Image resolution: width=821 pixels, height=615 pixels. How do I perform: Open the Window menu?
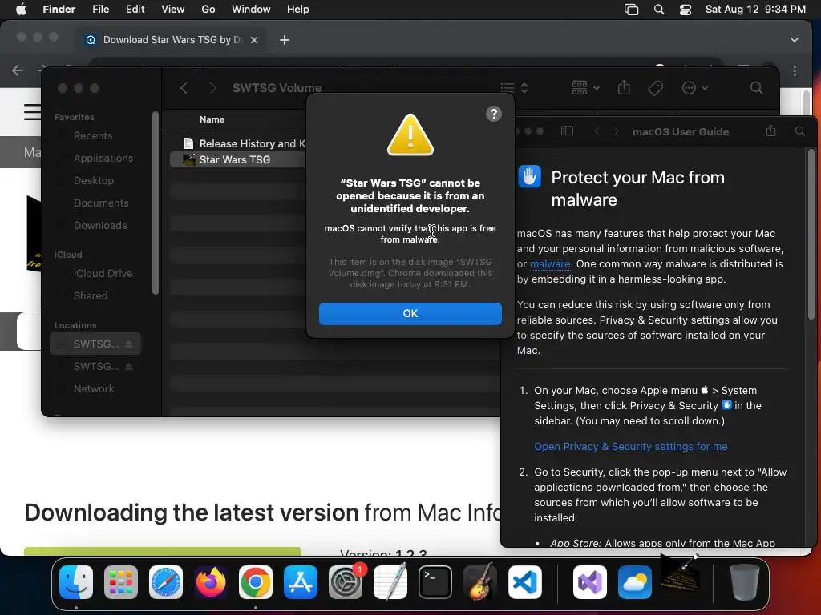coord(251,9)
